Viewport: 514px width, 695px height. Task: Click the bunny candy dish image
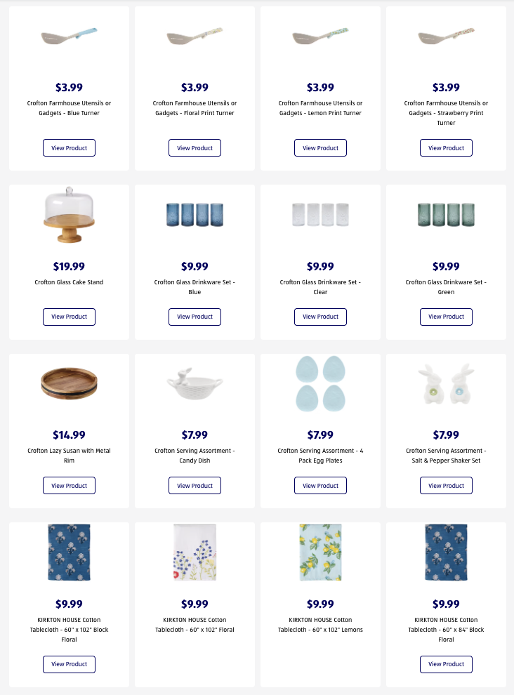(195, 383)
